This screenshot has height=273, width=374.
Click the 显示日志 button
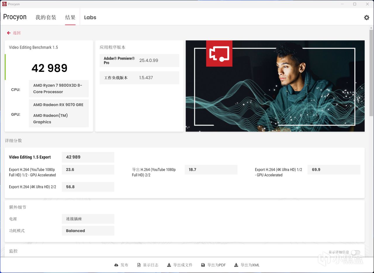point(148,265)
